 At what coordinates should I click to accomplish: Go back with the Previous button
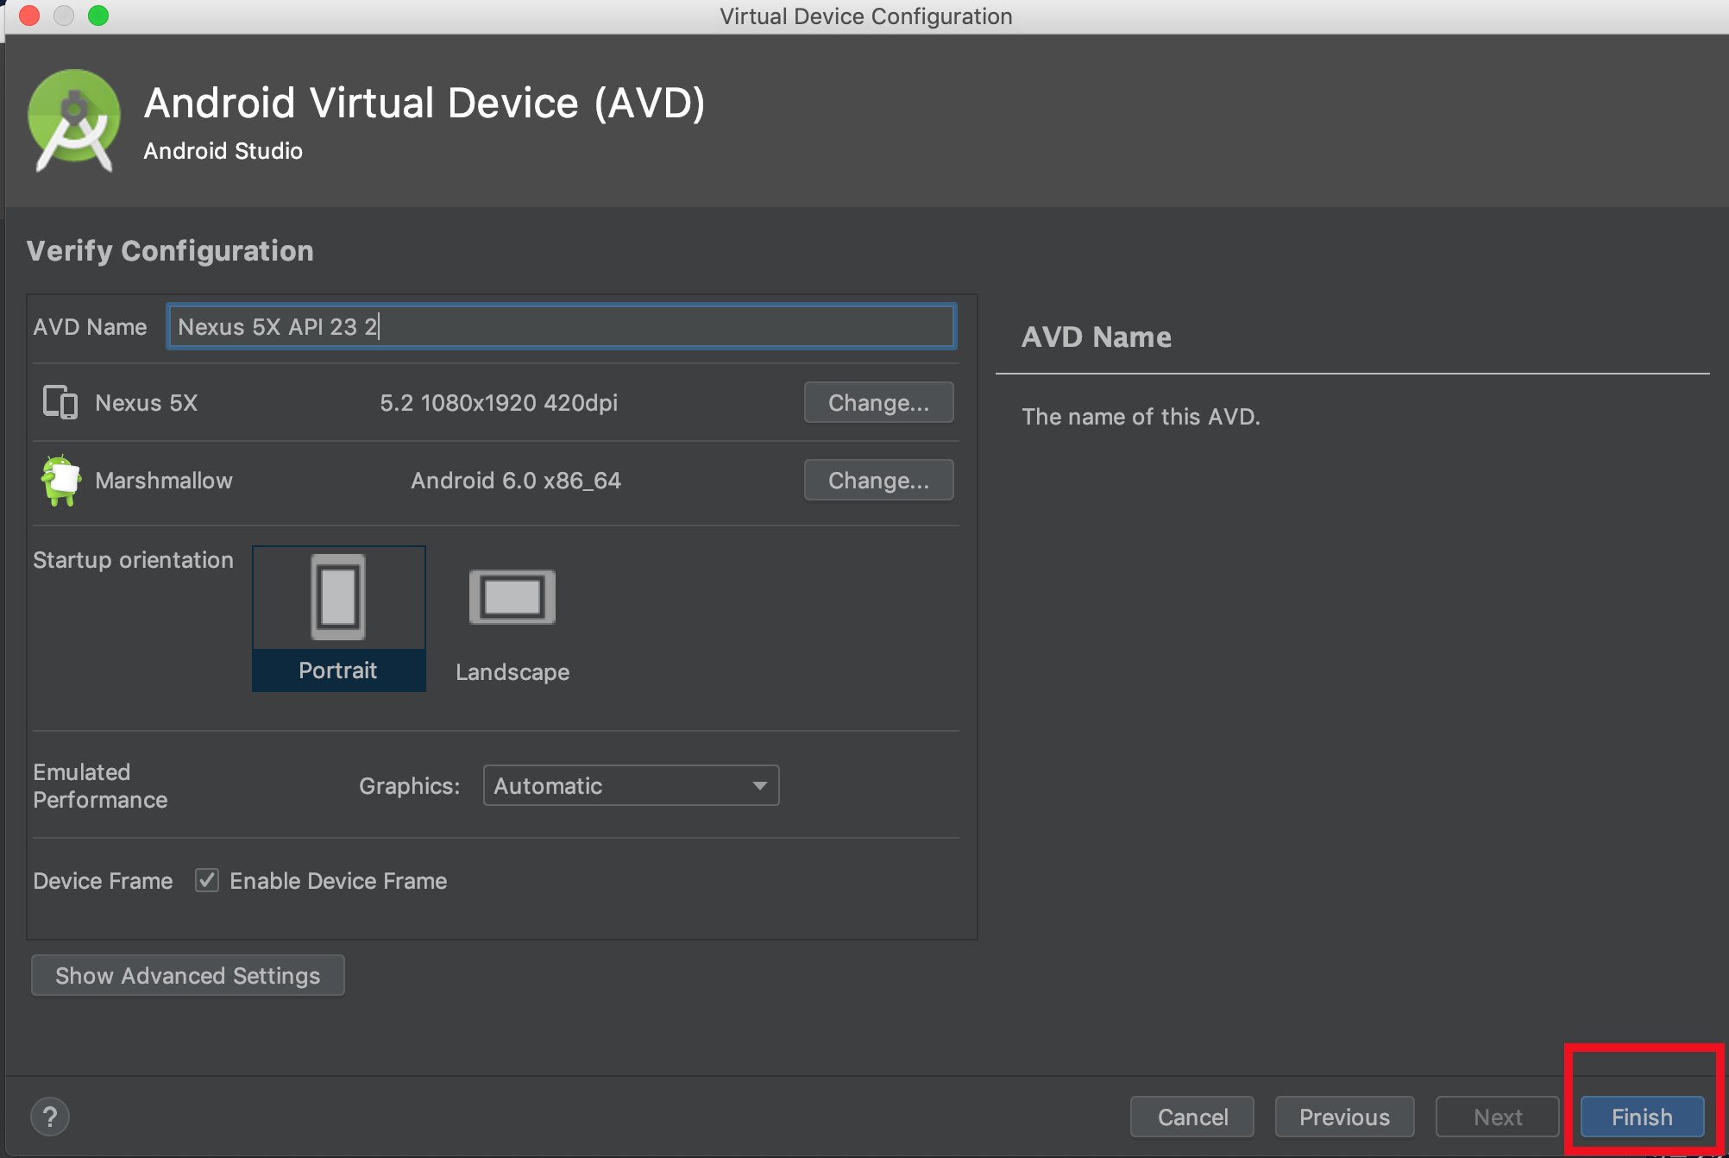(x=1344, y=1117)
